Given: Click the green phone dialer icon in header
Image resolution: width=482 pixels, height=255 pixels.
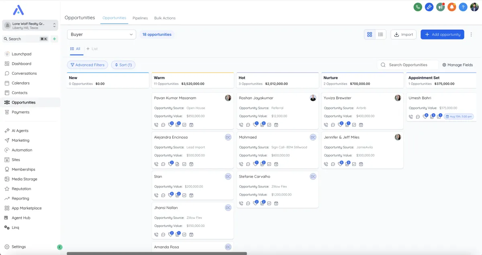Looking at the screenshot, I should 418,7.
